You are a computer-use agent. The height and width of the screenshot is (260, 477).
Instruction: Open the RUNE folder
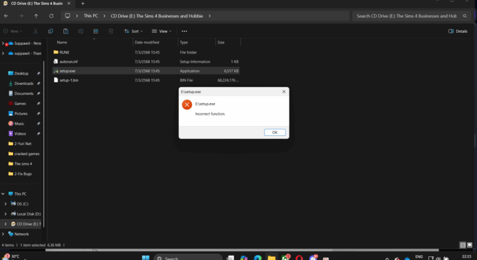64,52
